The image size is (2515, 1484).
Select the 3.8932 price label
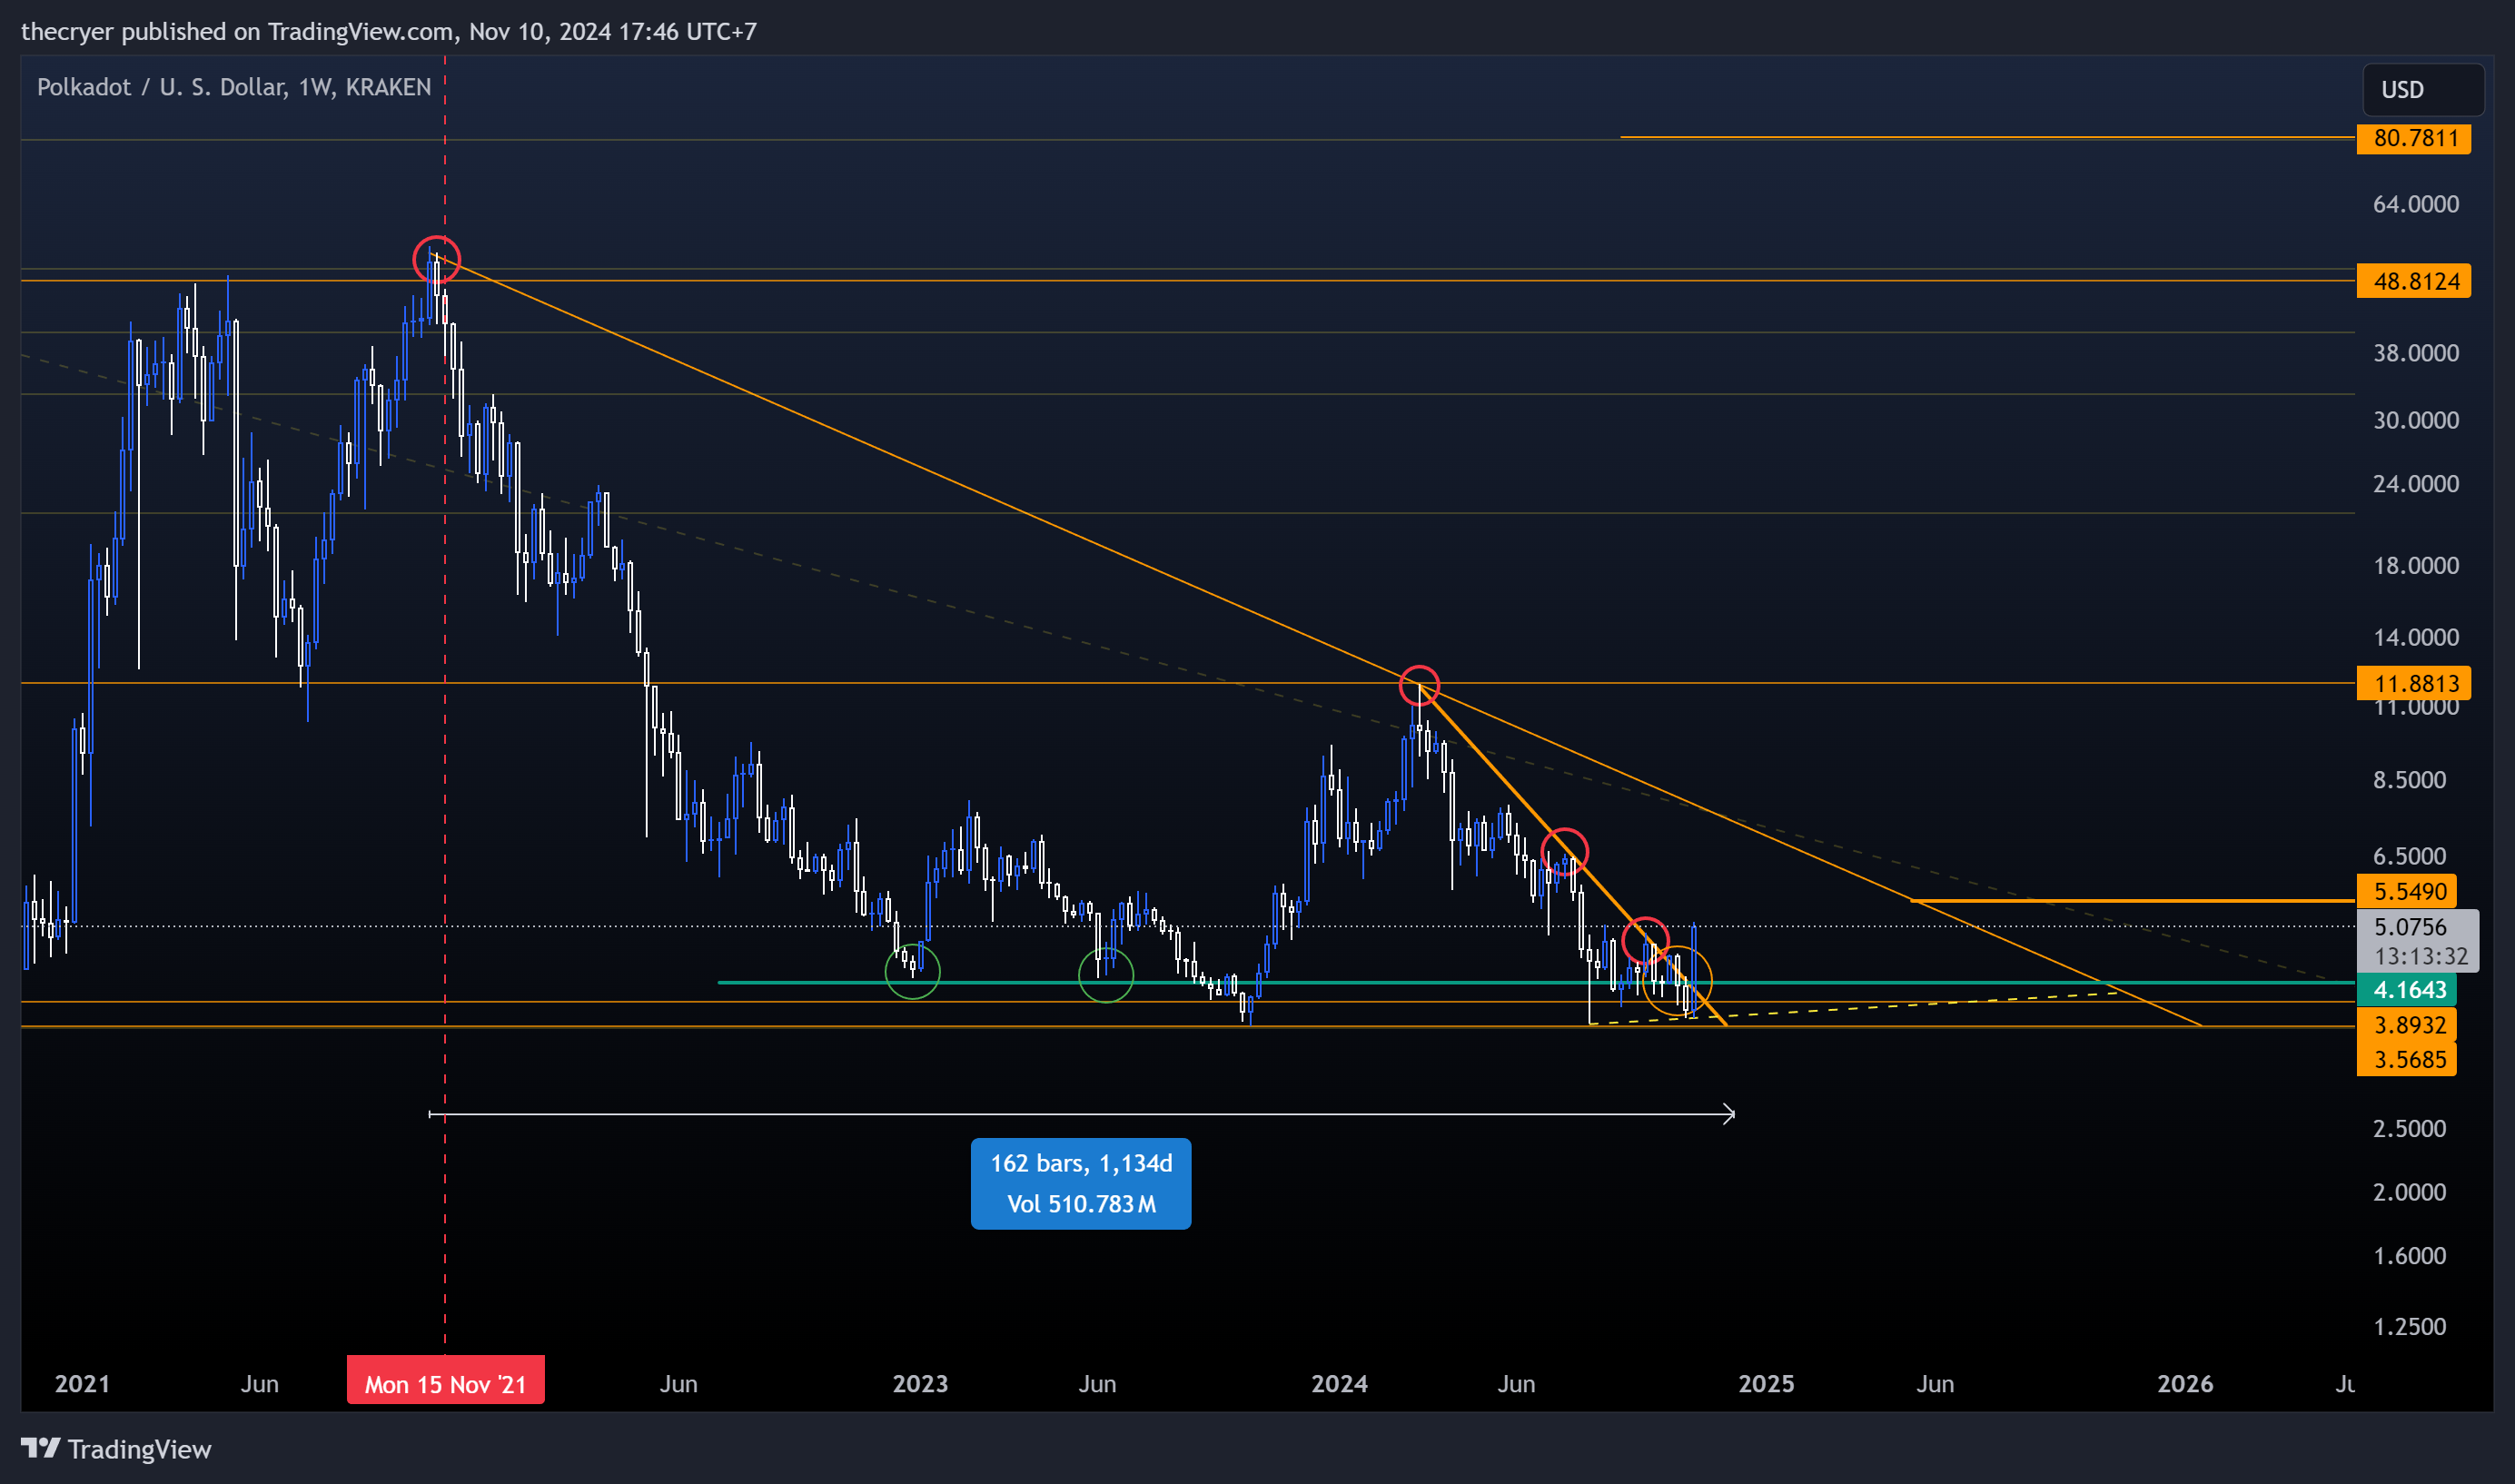(2408, 1025)
